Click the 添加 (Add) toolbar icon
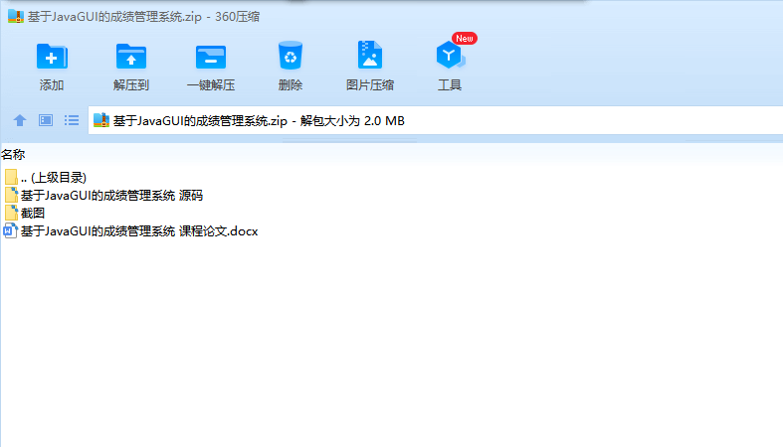Image resolution: width=783 pixels, height=447 pixels. (x=52, y=56)
